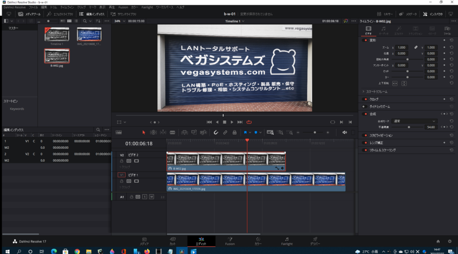
Task: Adjust timeline zoom slider handle
Action: 315,133
